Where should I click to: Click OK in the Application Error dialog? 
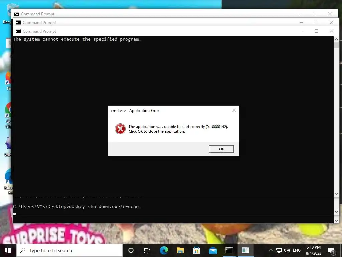[x=221, y=149]
